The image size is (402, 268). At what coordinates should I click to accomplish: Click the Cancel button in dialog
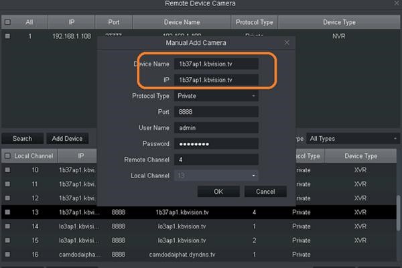[265, 192]
